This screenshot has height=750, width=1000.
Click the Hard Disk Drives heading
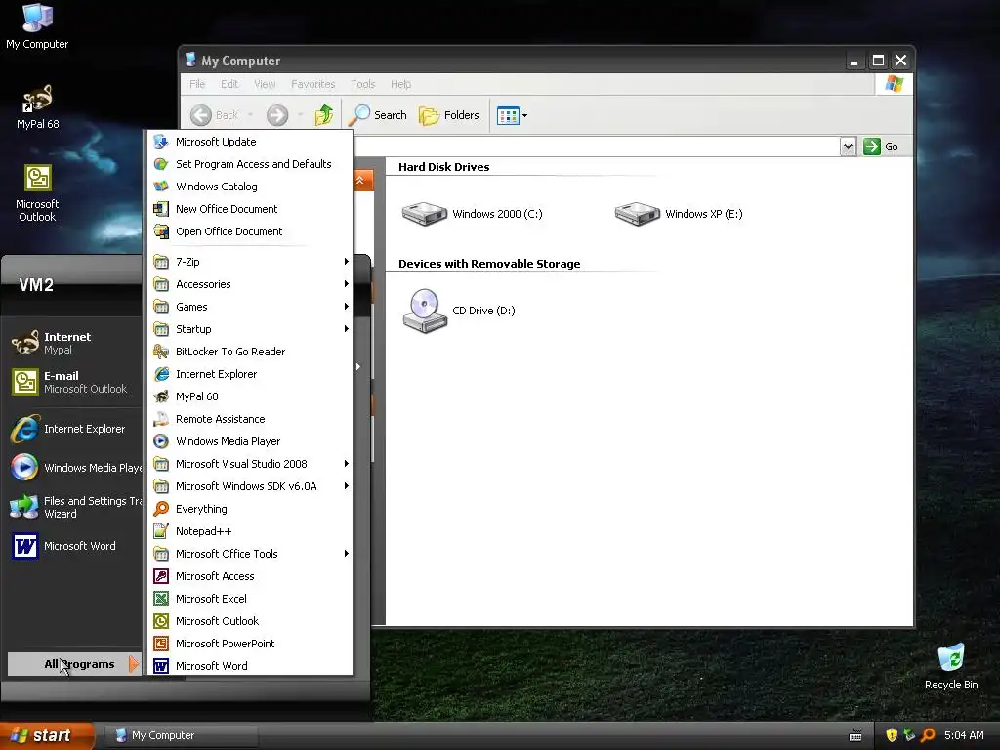pos(444,167)
